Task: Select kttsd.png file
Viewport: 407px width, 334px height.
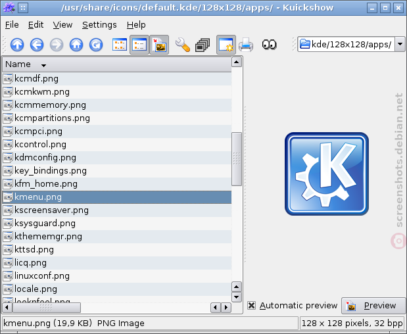Action: (116, 250)
